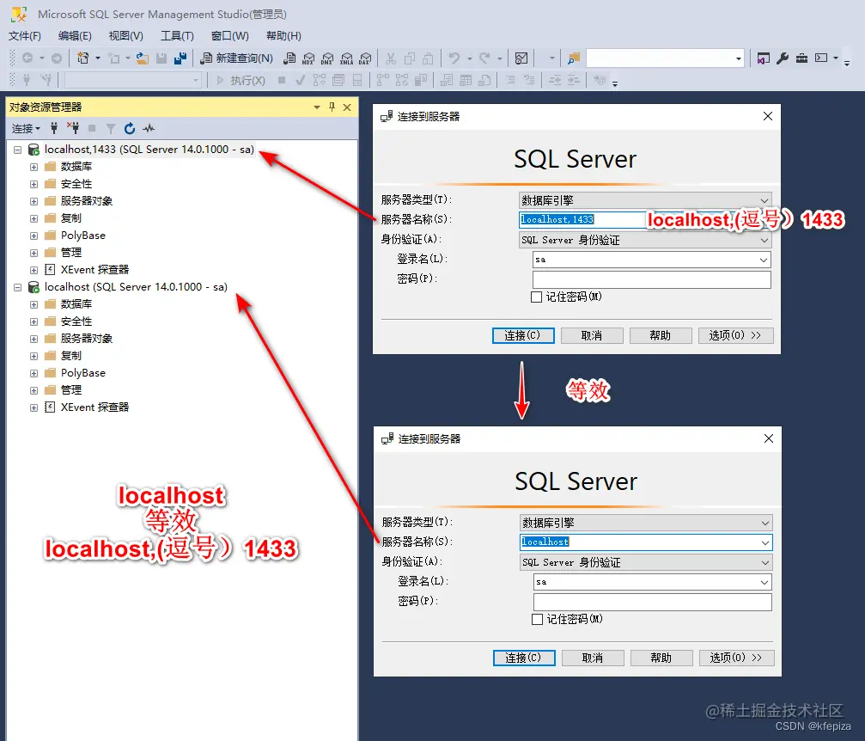
Task: Open 登录名 dropdown in upper dialog
Action: (764, 260)
